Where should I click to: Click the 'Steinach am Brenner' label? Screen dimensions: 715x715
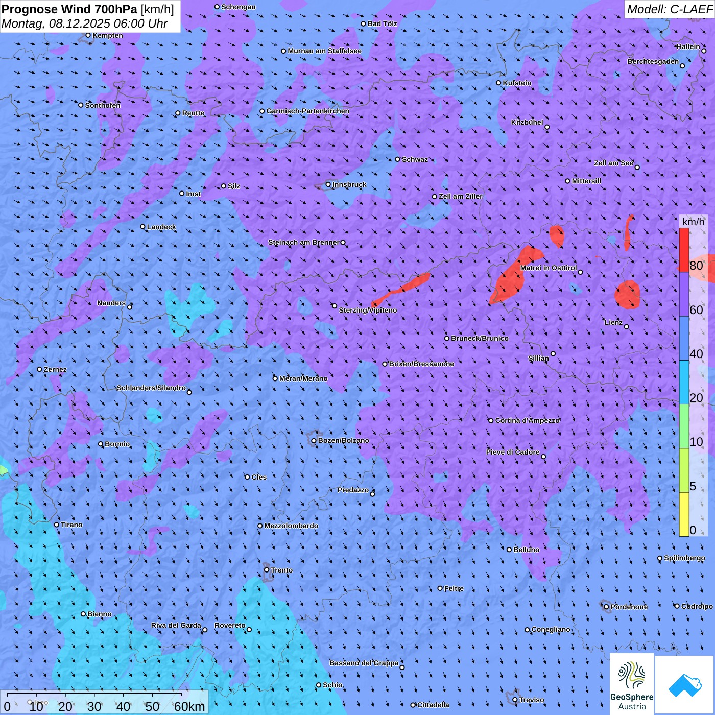(303, 242)
